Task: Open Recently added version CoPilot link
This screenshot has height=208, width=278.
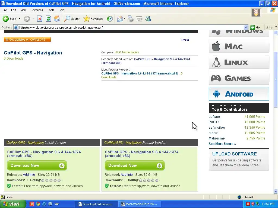Action: tap(146, 61)
